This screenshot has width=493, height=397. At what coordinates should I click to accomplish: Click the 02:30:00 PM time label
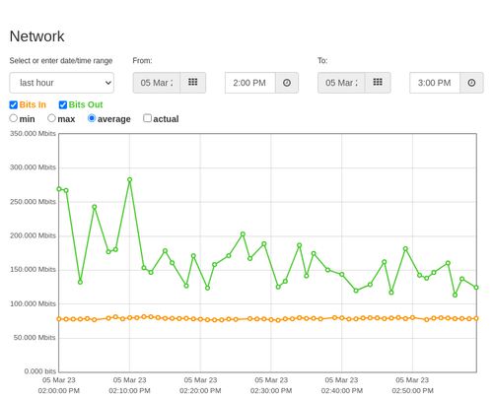point(271,391)
